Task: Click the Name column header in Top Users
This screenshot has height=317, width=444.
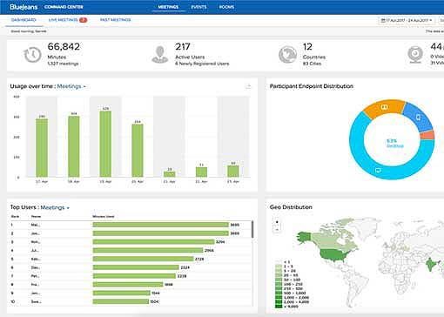Action: tap(36, 217)
